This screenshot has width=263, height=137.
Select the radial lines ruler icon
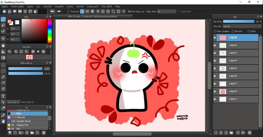[103, 11]
